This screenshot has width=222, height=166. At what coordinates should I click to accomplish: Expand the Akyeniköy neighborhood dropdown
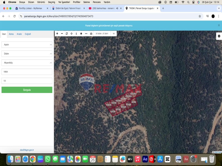click(27, 63)
